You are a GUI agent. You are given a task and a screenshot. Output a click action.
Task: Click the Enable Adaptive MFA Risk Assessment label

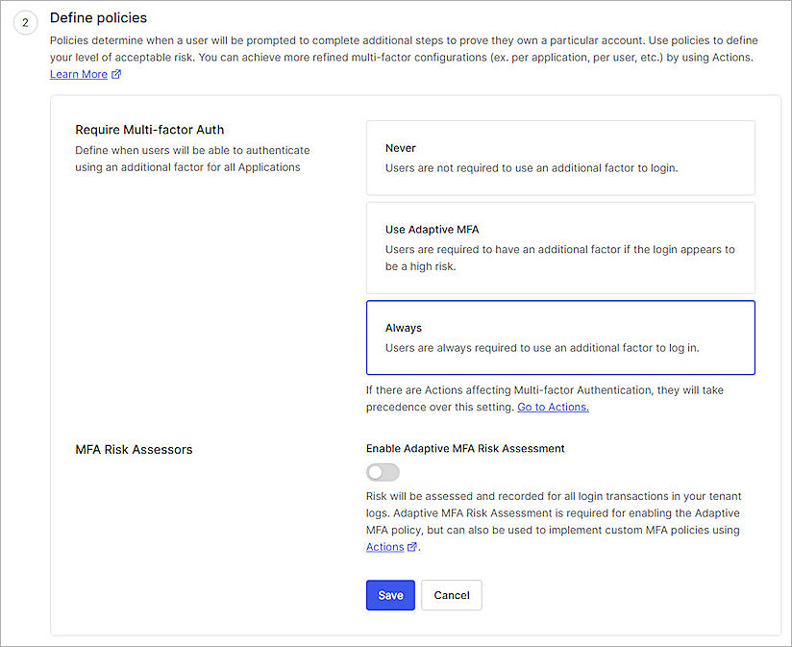pos(464,448)
